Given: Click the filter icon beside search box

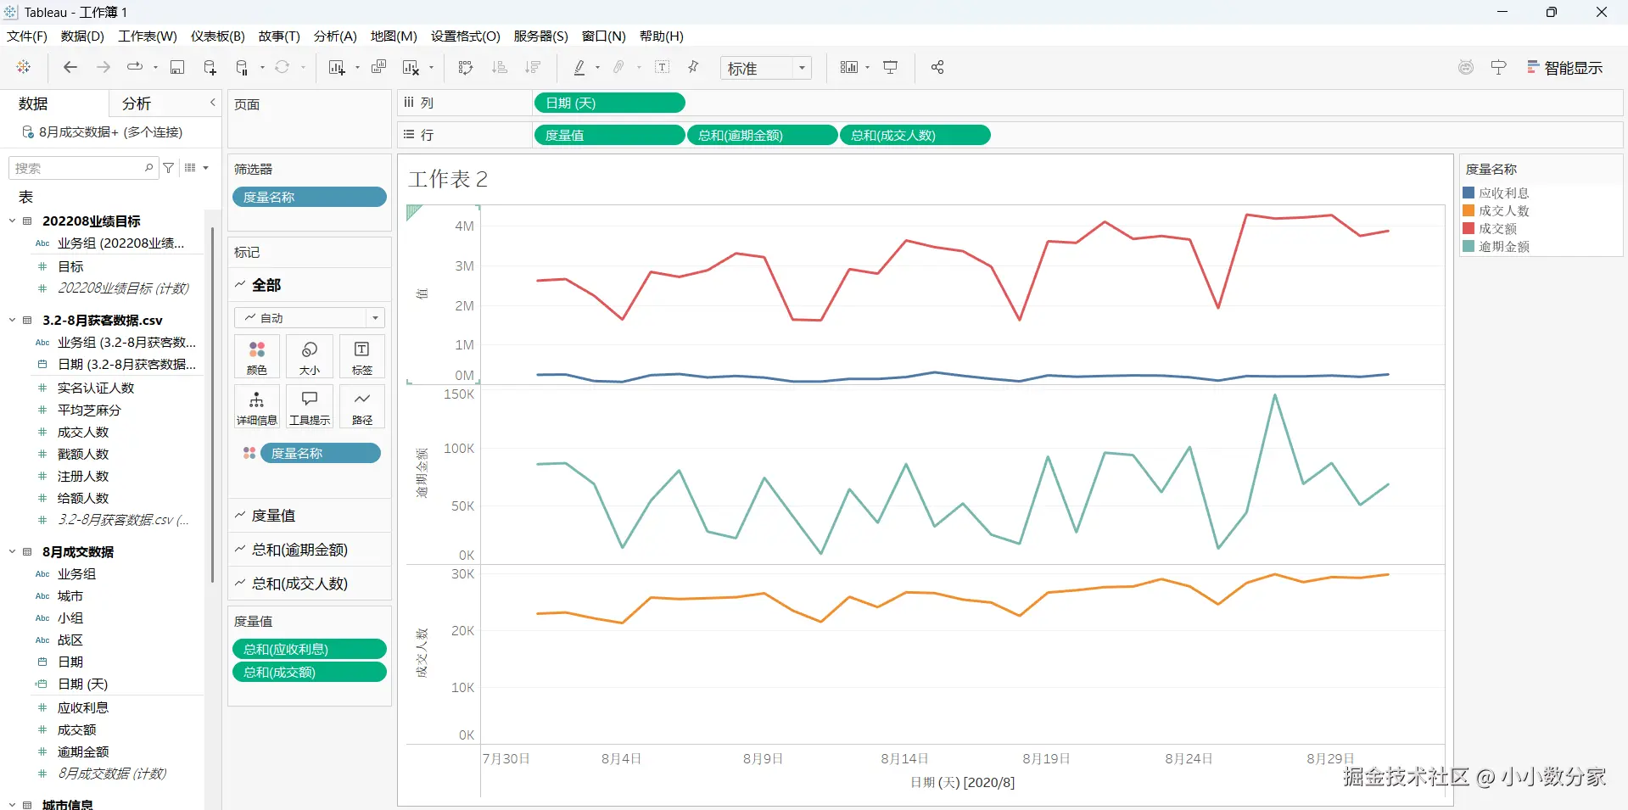Looking at the screenshot, I should 169,168.
